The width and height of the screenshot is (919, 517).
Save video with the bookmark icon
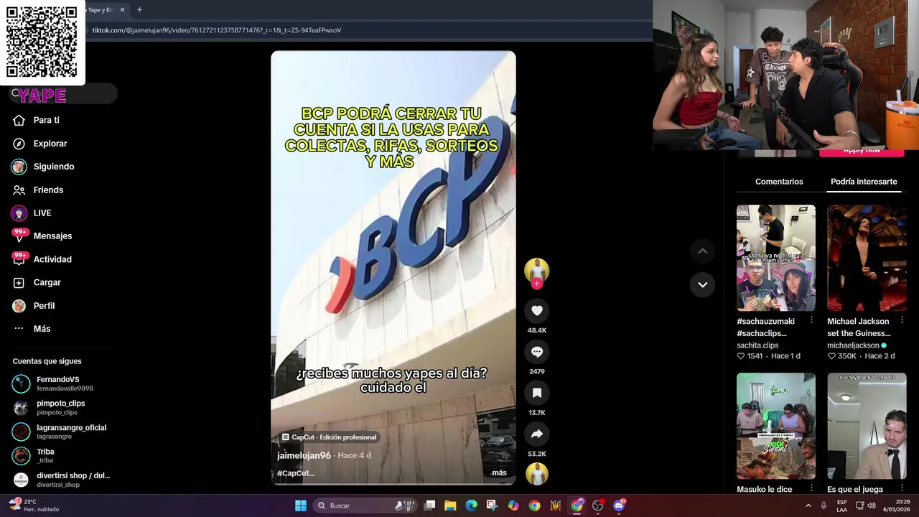[537, 393]
